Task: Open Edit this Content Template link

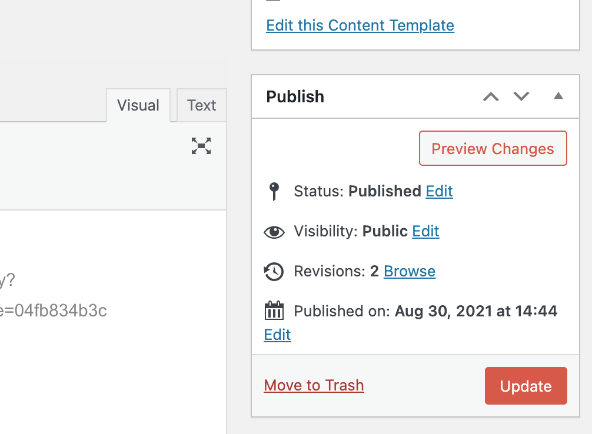Action: coord(360,26)
